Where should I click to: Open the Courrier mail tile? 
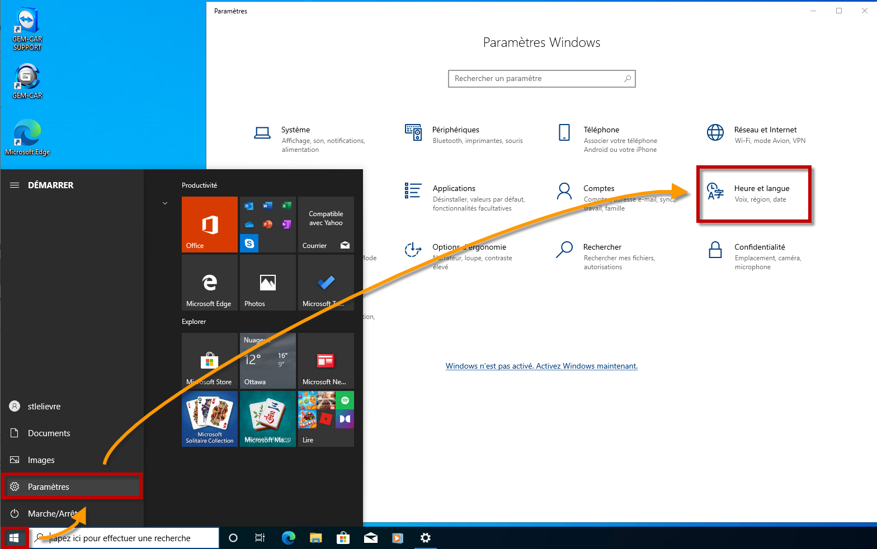tap(326, 225)
